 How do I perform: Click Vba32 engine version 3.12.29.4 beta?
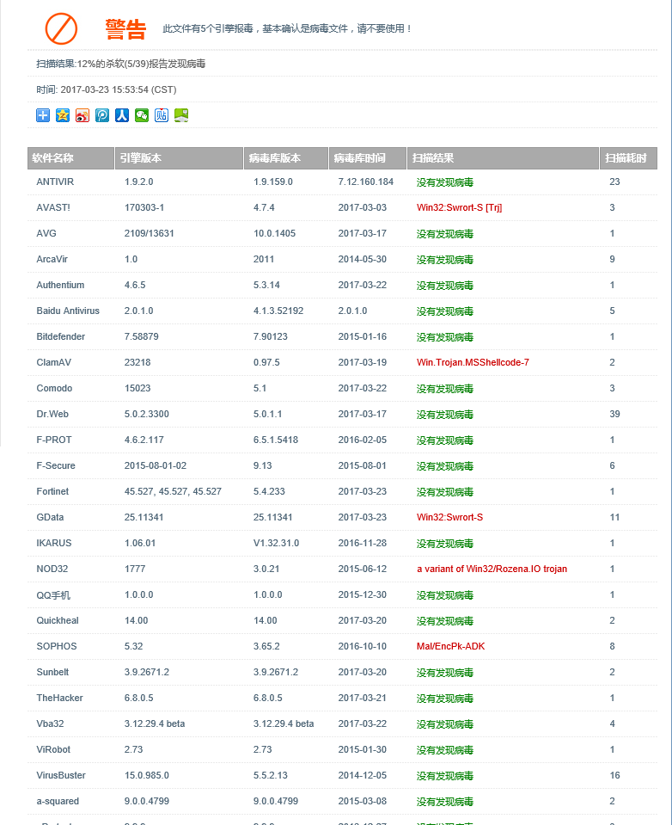[155, 723]
